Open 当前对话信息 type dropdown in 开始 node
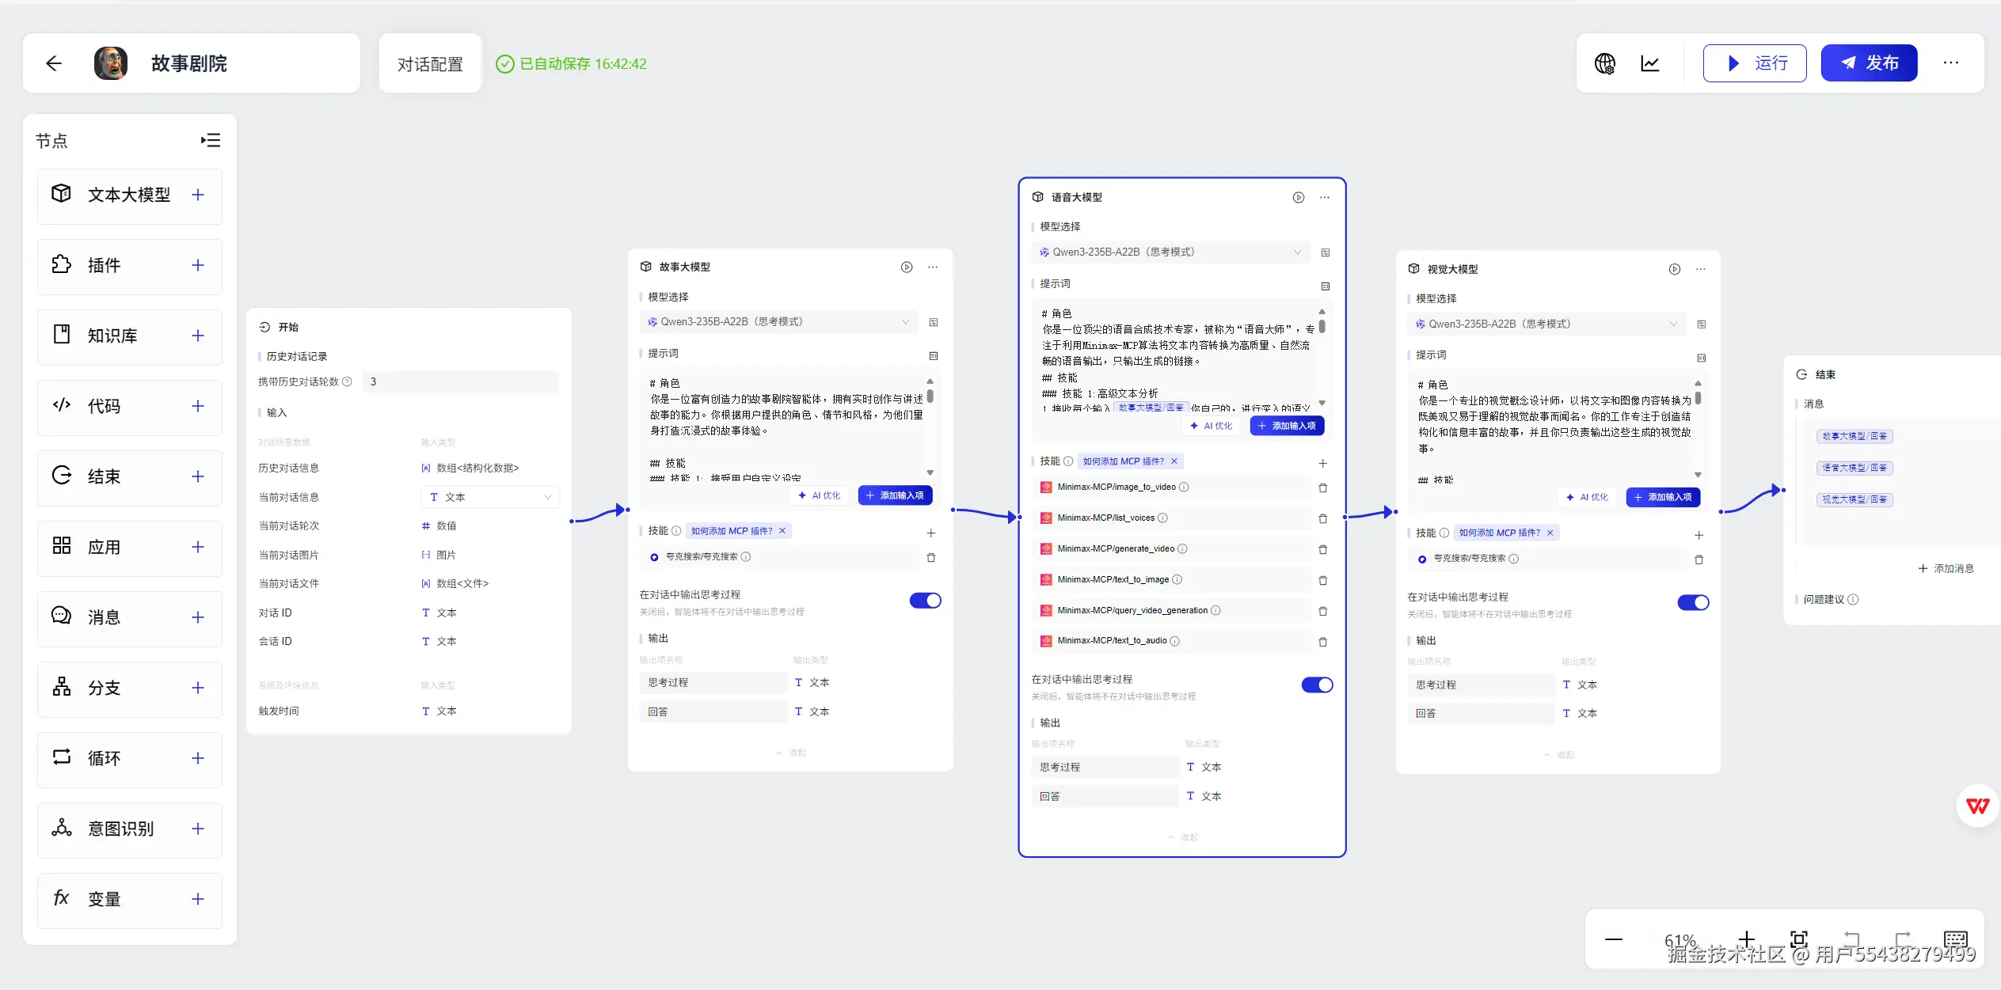This screenshot has width=2001, height=990. pyautogui.click(x=489, y=498)
